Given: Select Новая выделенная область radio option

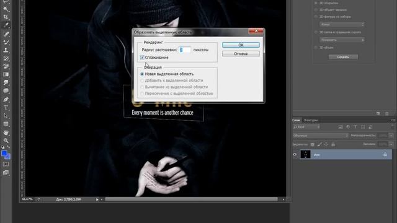Looking at the screenshot, I should (142, 74).
